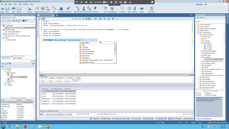
Task: Open Internet Explorer from the taskbar
Action: click(x=33, y=126)
